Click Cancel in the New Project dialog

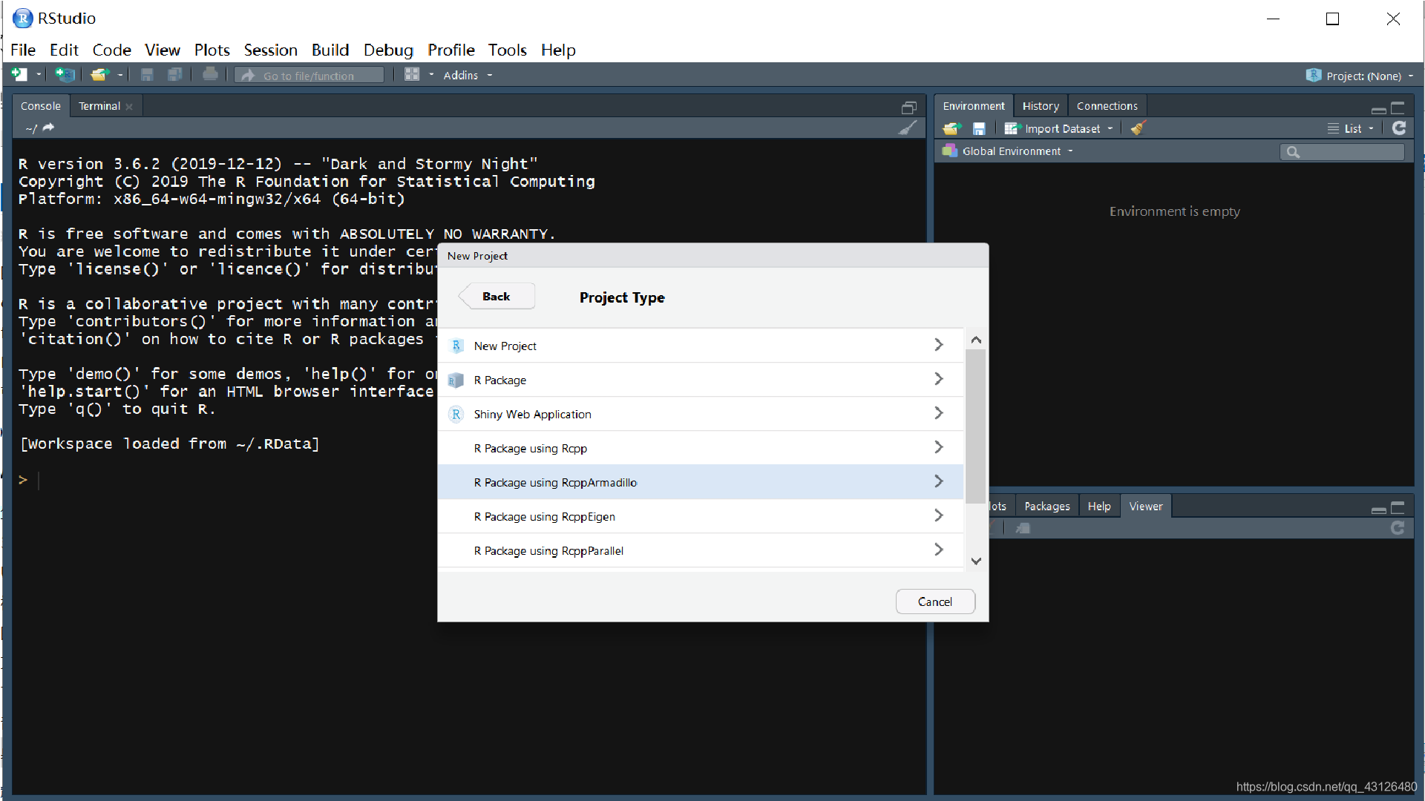tap(935, 601)
